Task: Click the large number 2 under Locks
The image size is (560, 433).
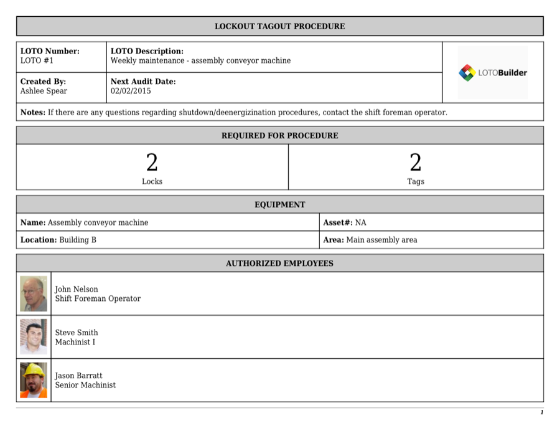Action: click(152, 163)
